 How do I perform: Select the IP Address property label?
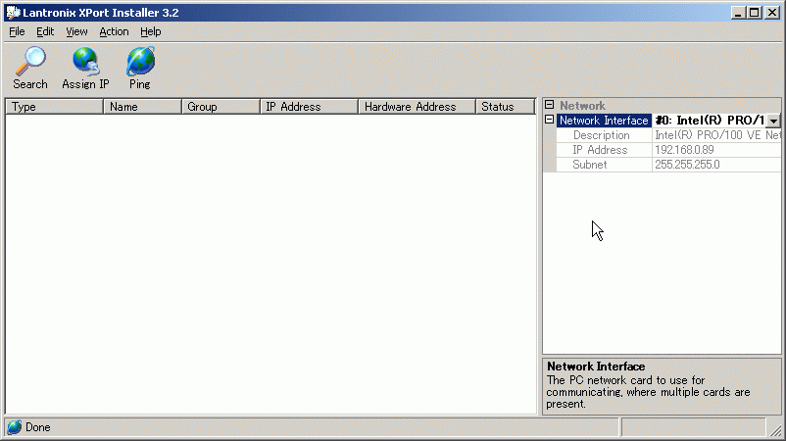(x=600, y=150)
